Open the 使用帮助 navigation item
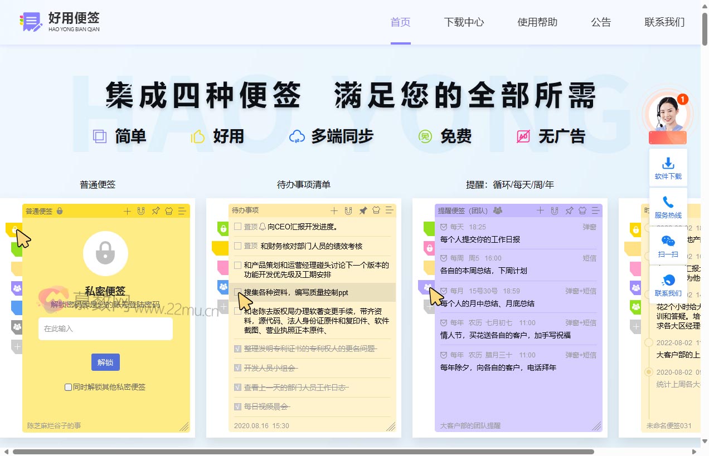The image size is (709, 456). click(x=537, y=22)
